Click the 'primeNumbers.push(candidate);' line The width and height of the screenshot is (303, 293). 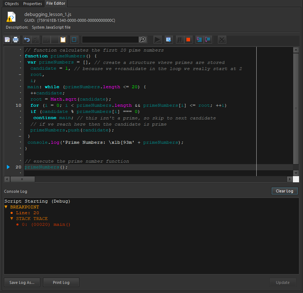pyautogui.click(x=72, y=130)
